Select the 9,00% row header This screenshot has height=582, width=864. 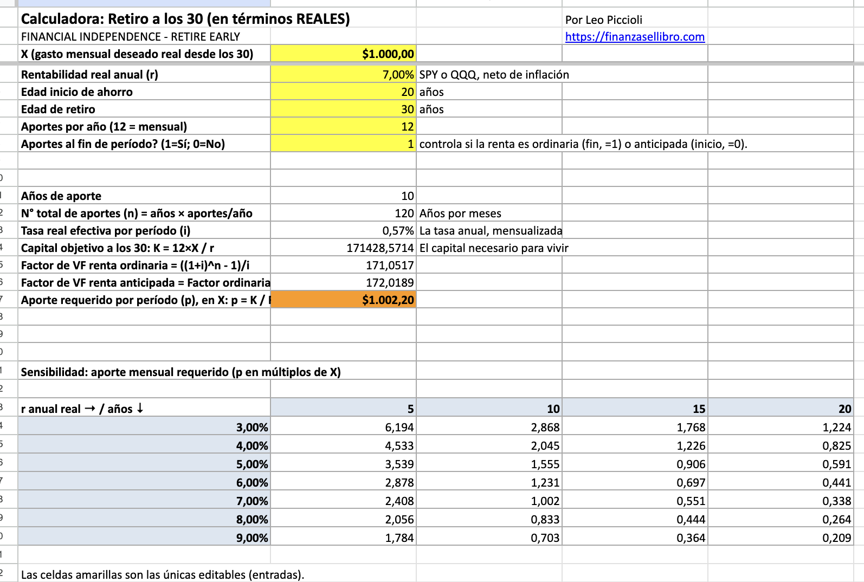click(x=144, y=537)
